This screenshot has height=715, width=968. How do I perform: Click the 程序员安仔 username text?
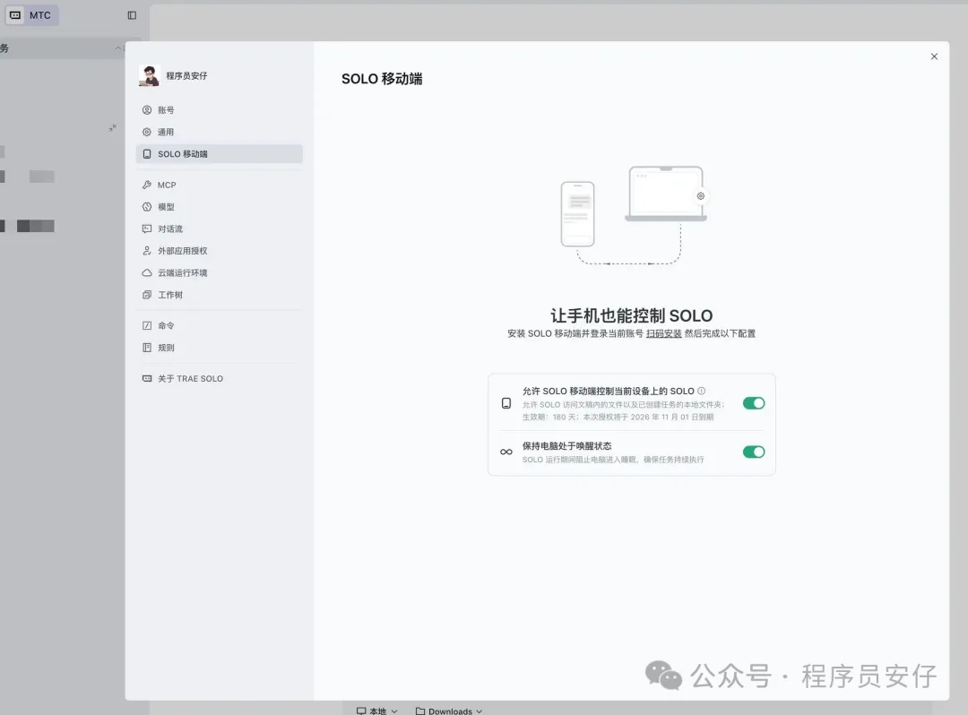pos(186,76)
